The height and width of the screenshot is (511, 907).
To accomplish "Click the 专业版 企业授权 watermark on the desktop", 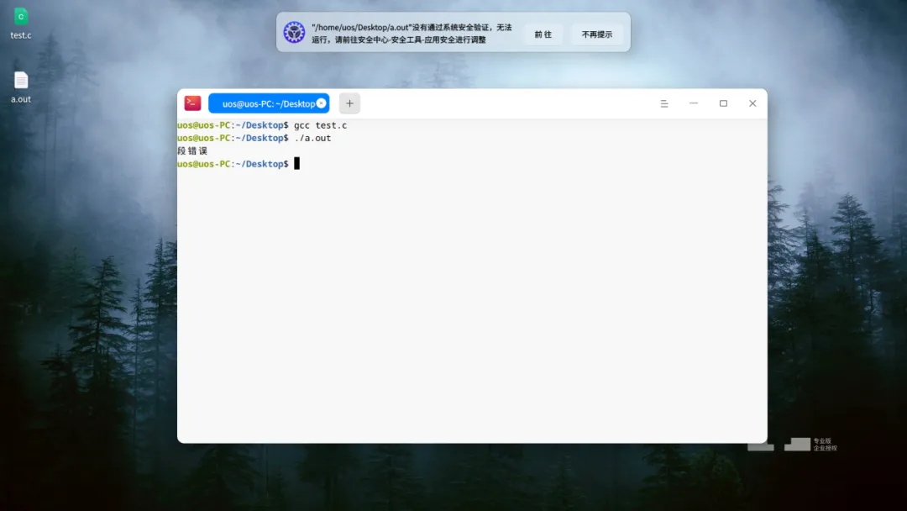I will tap(826, 445).
